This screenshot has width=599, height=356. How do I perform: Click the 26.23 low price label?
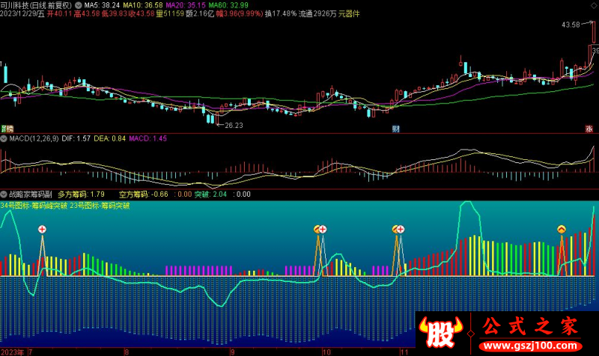pyautogui.click(x=234, y=126)
